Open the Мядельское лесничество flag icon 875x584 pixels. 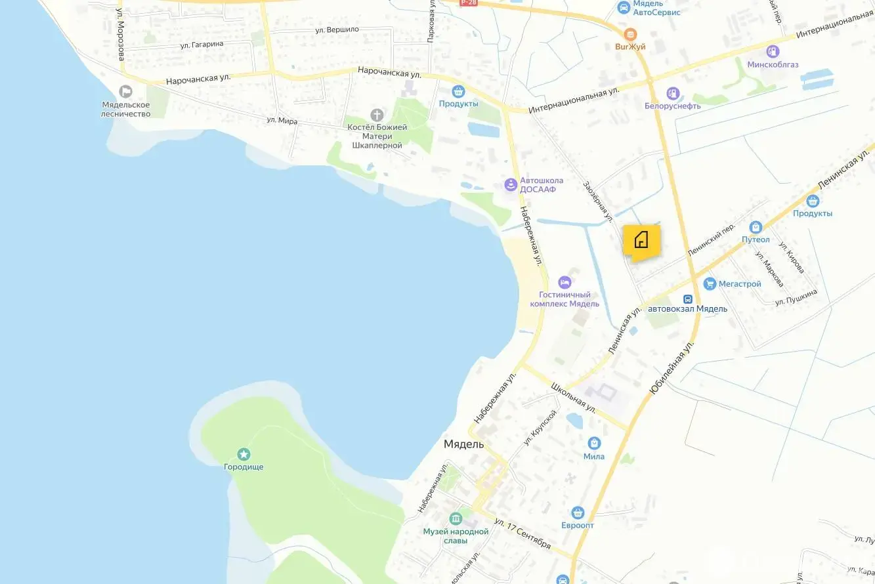126,92
